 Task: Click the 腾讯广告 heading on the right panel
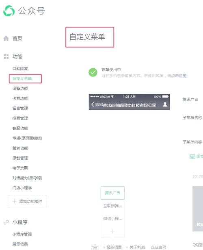pos(190,100)
